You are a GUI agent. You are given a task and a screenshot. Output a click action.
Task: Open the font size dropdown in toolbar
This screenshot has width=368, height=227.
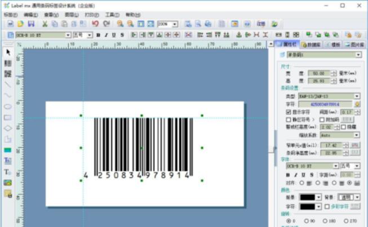point(90,35)
